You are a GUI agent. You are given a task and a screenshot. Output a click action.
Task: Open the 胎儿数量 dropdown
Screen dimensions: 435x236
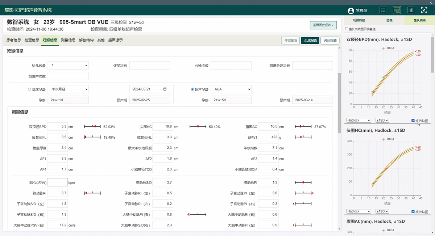pos(68,66)
